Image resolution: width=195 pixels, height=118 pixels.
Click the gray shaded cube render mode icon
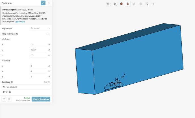[x=115, y=4]
